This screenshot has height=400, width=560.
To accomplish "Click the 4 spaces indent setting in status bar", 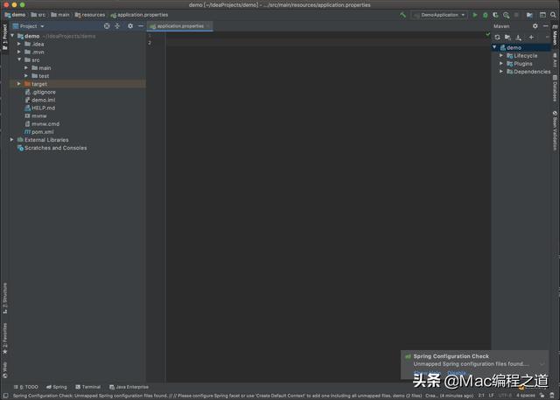I will [x=526, y=396].
